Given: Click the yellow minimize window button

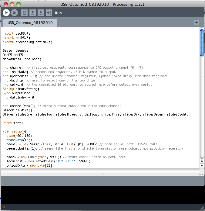Looking at the screenshot, I should 12,4.
